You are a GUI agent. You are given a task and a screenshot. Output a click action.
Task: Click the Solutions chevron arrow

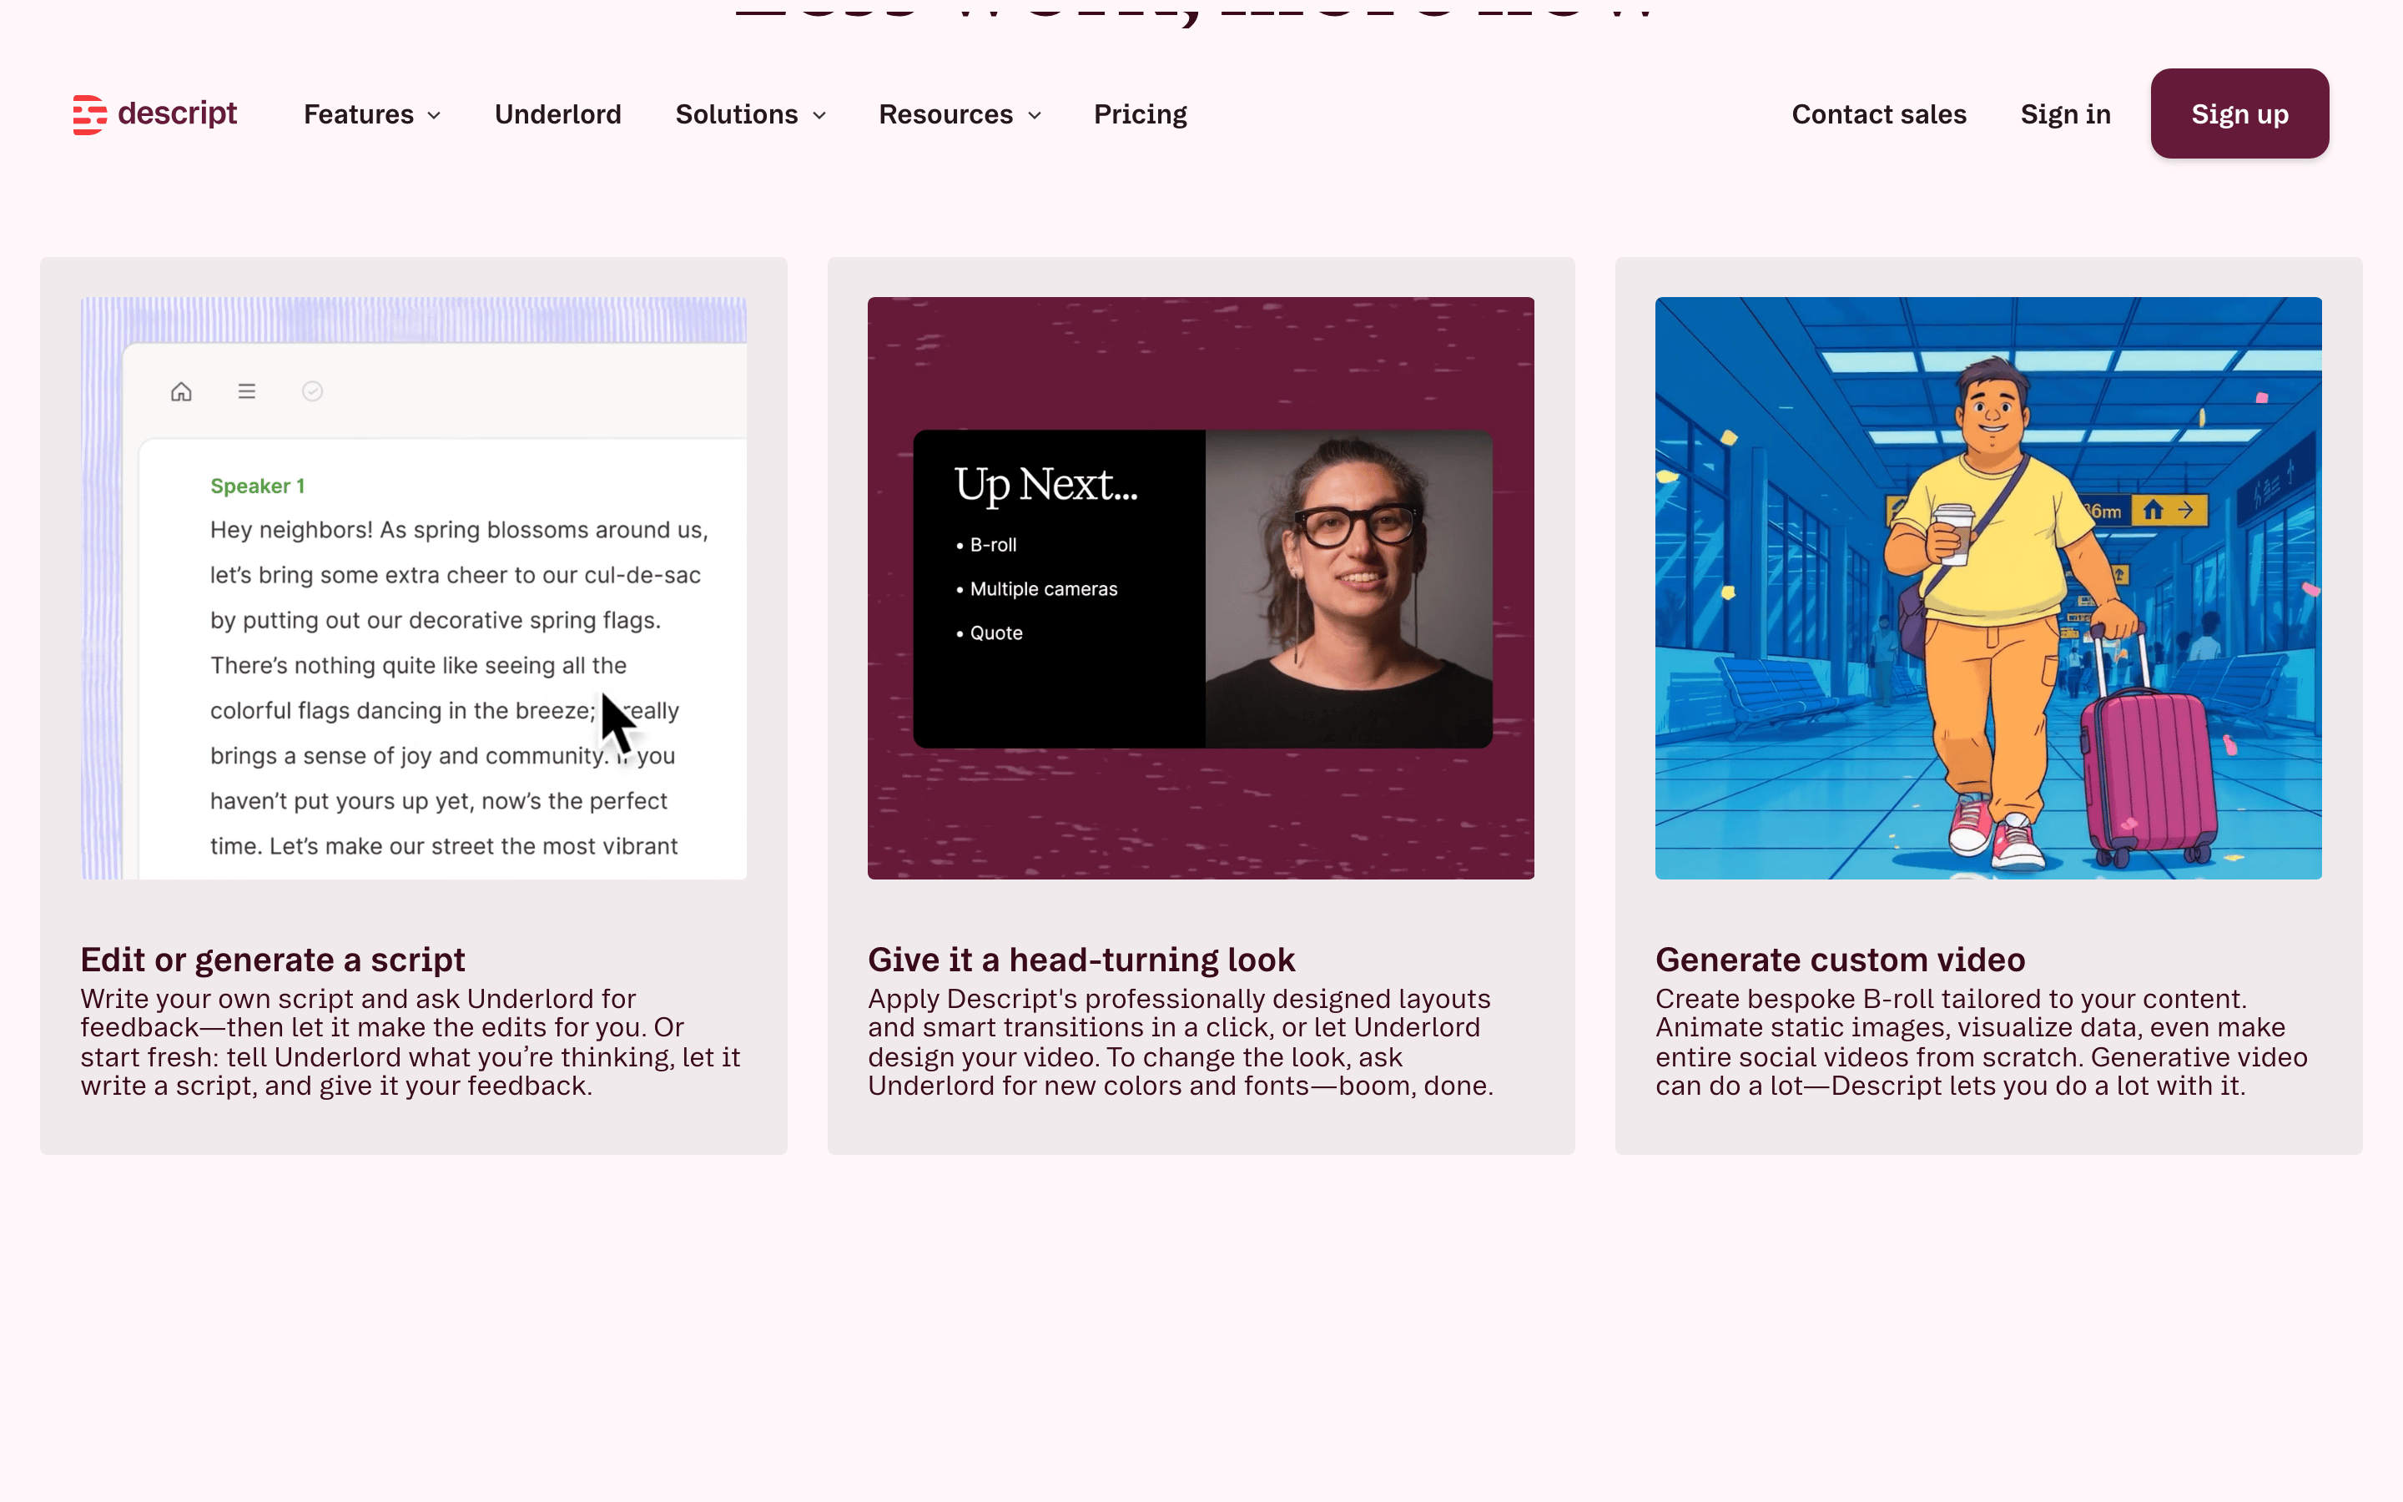(x=819, y=116)
